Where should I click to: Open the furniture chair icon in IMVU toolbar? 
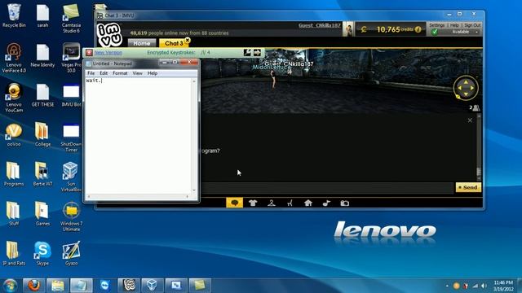point(290,203)
